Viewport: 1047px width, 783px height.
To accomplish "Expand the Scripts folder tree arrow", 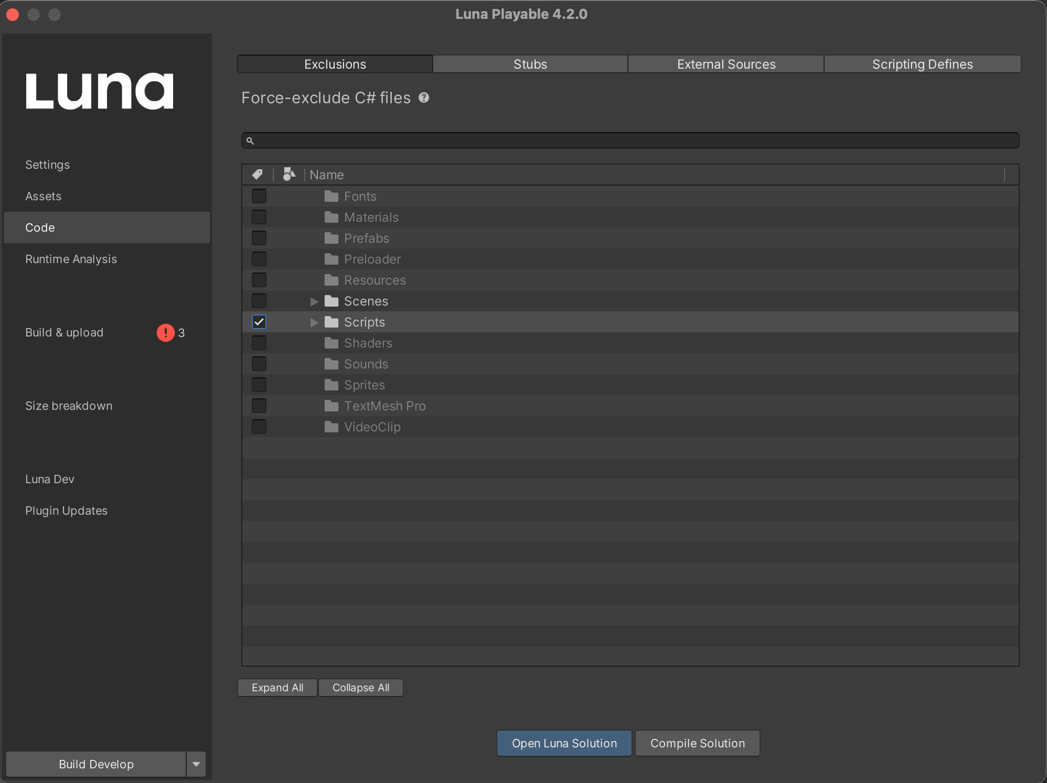I will pos(314,322).
